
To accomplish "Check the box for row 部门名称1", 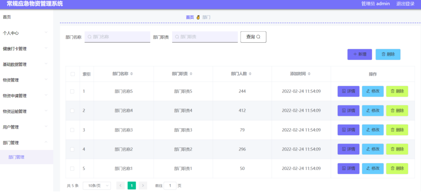I will coord(72,169).
